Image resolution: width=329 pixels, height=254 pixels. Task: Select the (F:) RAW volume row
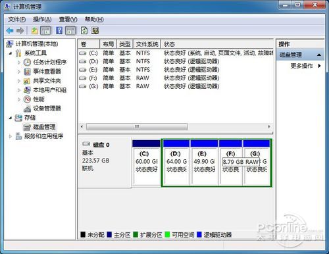point(176,78)
